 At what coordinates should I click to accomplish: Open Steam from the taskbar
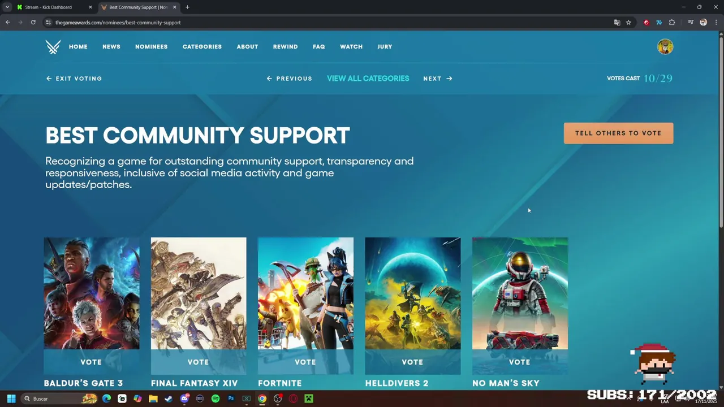click(x=169, y=399)
